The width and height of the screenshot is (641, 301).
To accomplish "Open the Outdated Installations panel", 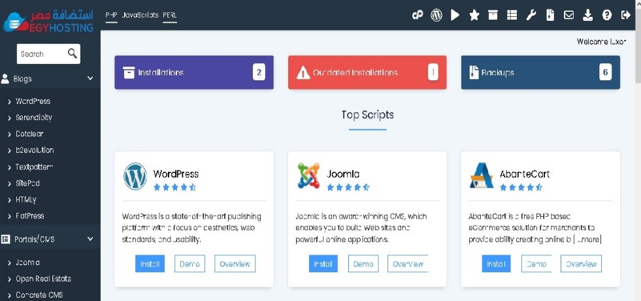I will (x=367, y=72).
